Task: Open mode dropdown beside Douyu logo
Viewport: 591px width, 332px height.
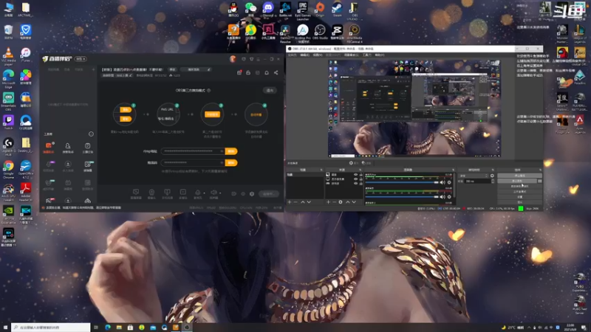Action: [81, 59]
